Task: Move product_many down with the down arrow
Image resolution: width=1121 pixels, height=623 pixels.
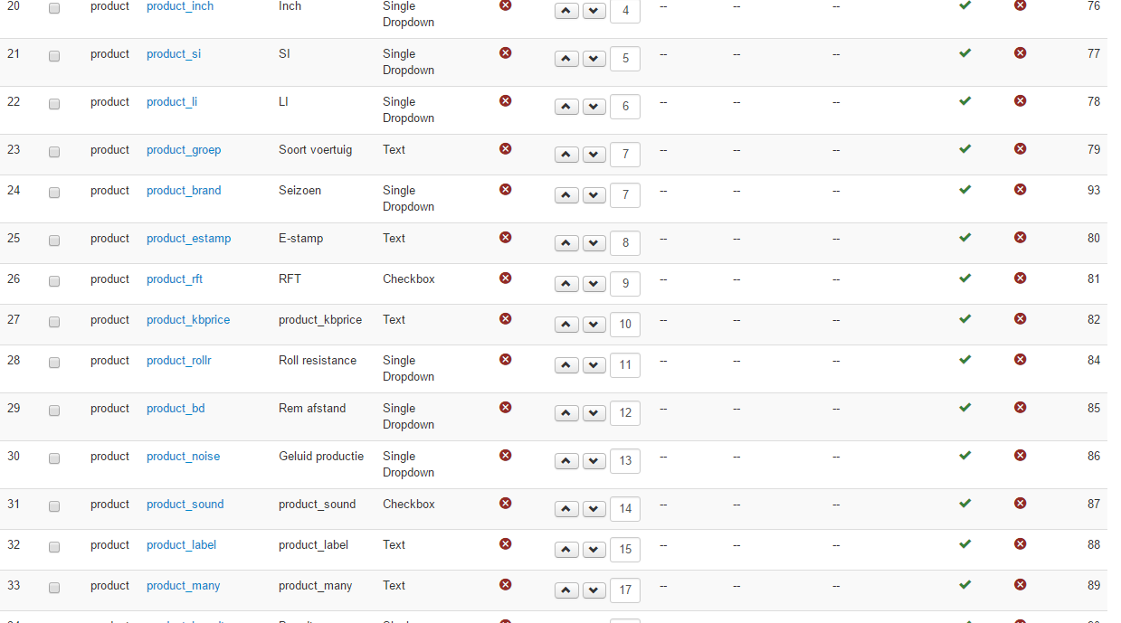Action: (594, 590)
